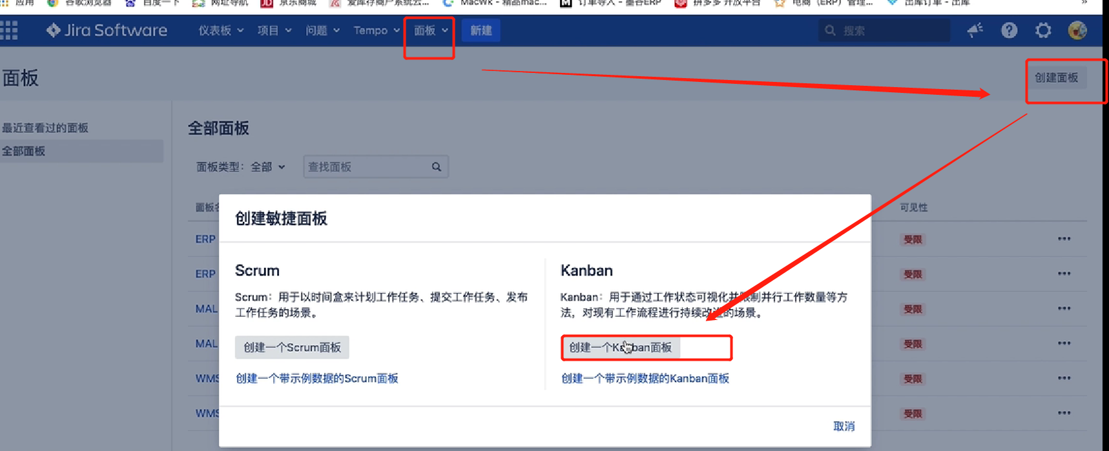Image resolution: width=1109 pixels, height=451 pixels.
Task: Open the MacWk bookmark
Action: (495, 3)
